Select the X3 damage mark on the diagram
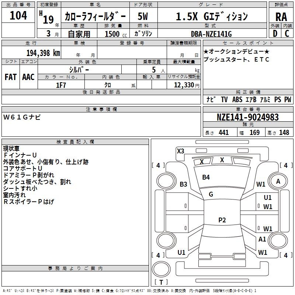The width and height of the screenshot is (295, 295). [180, 151]
